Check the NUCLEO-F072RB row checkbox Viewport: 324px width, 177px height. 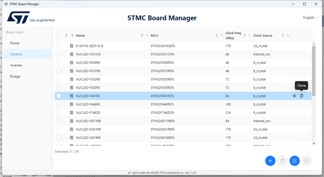click(x=59, y=71)
